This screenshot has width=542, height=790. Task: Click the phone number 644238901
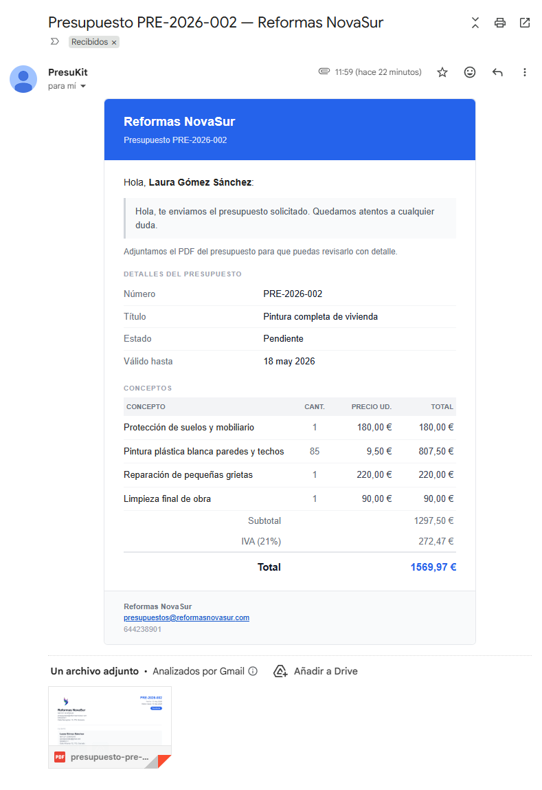pos(142,629)
